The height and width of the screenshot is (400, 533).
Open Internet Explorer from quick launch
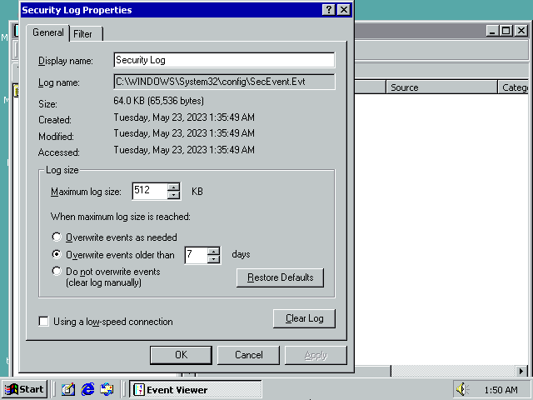pos(87,389)
